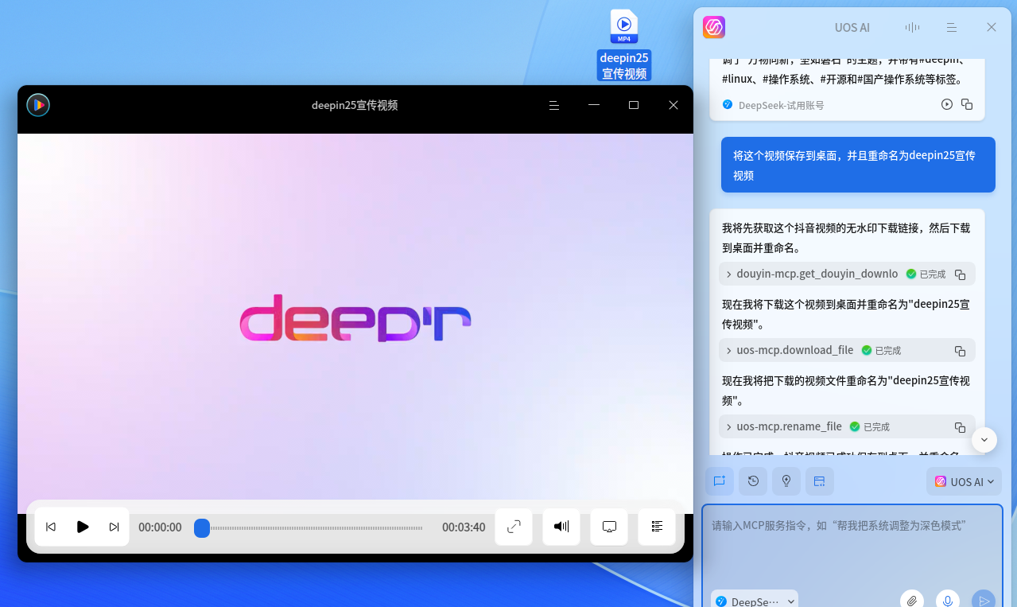Click the playback progress slider handle
Screen dimensions: 1017x607
[x=202, y=527]
